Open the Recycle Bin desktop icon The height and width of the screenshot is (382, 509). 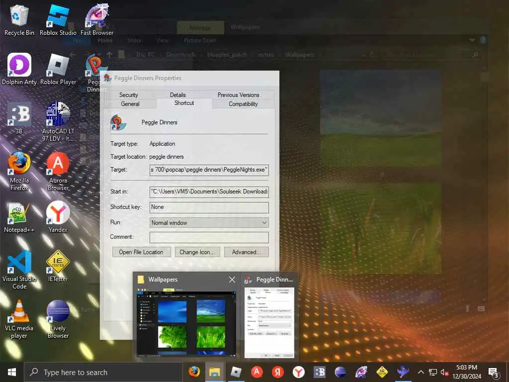[19, 19]
